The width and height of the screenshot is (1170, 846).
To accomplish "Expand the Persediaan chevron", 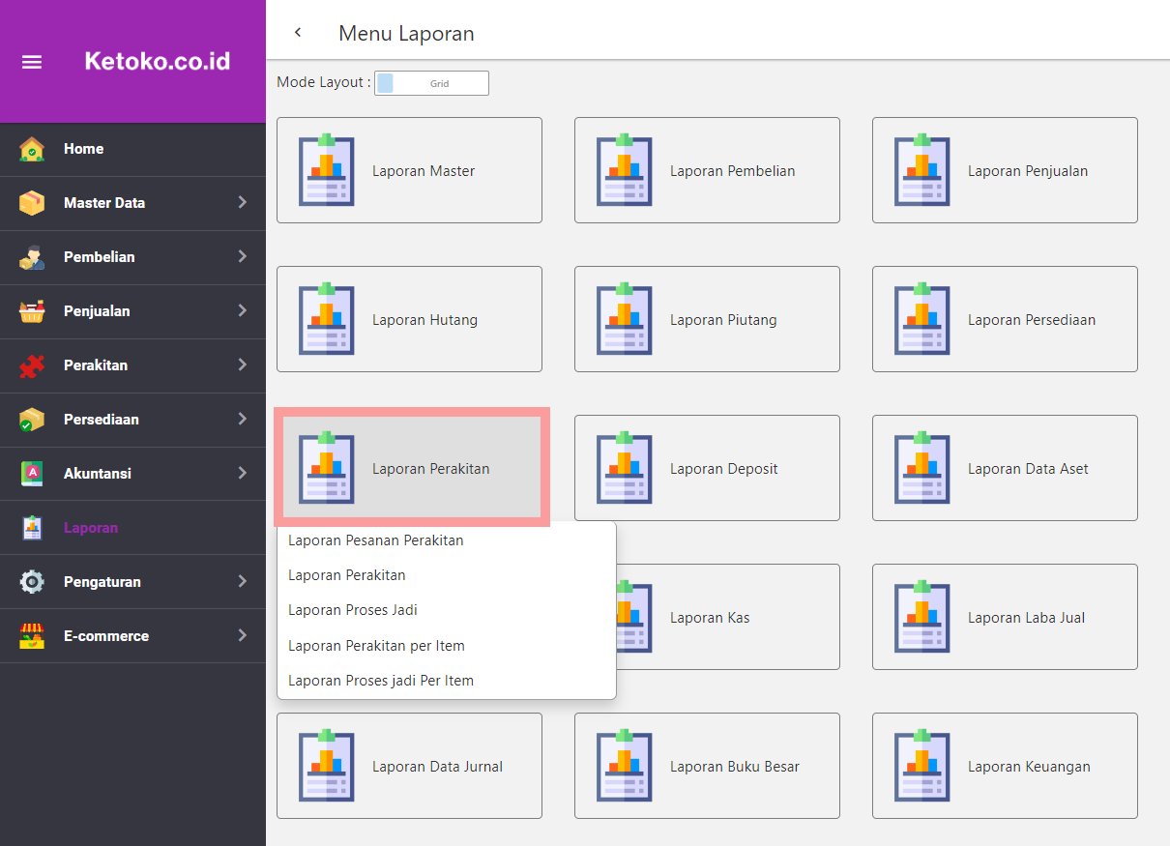I will 242,420.
